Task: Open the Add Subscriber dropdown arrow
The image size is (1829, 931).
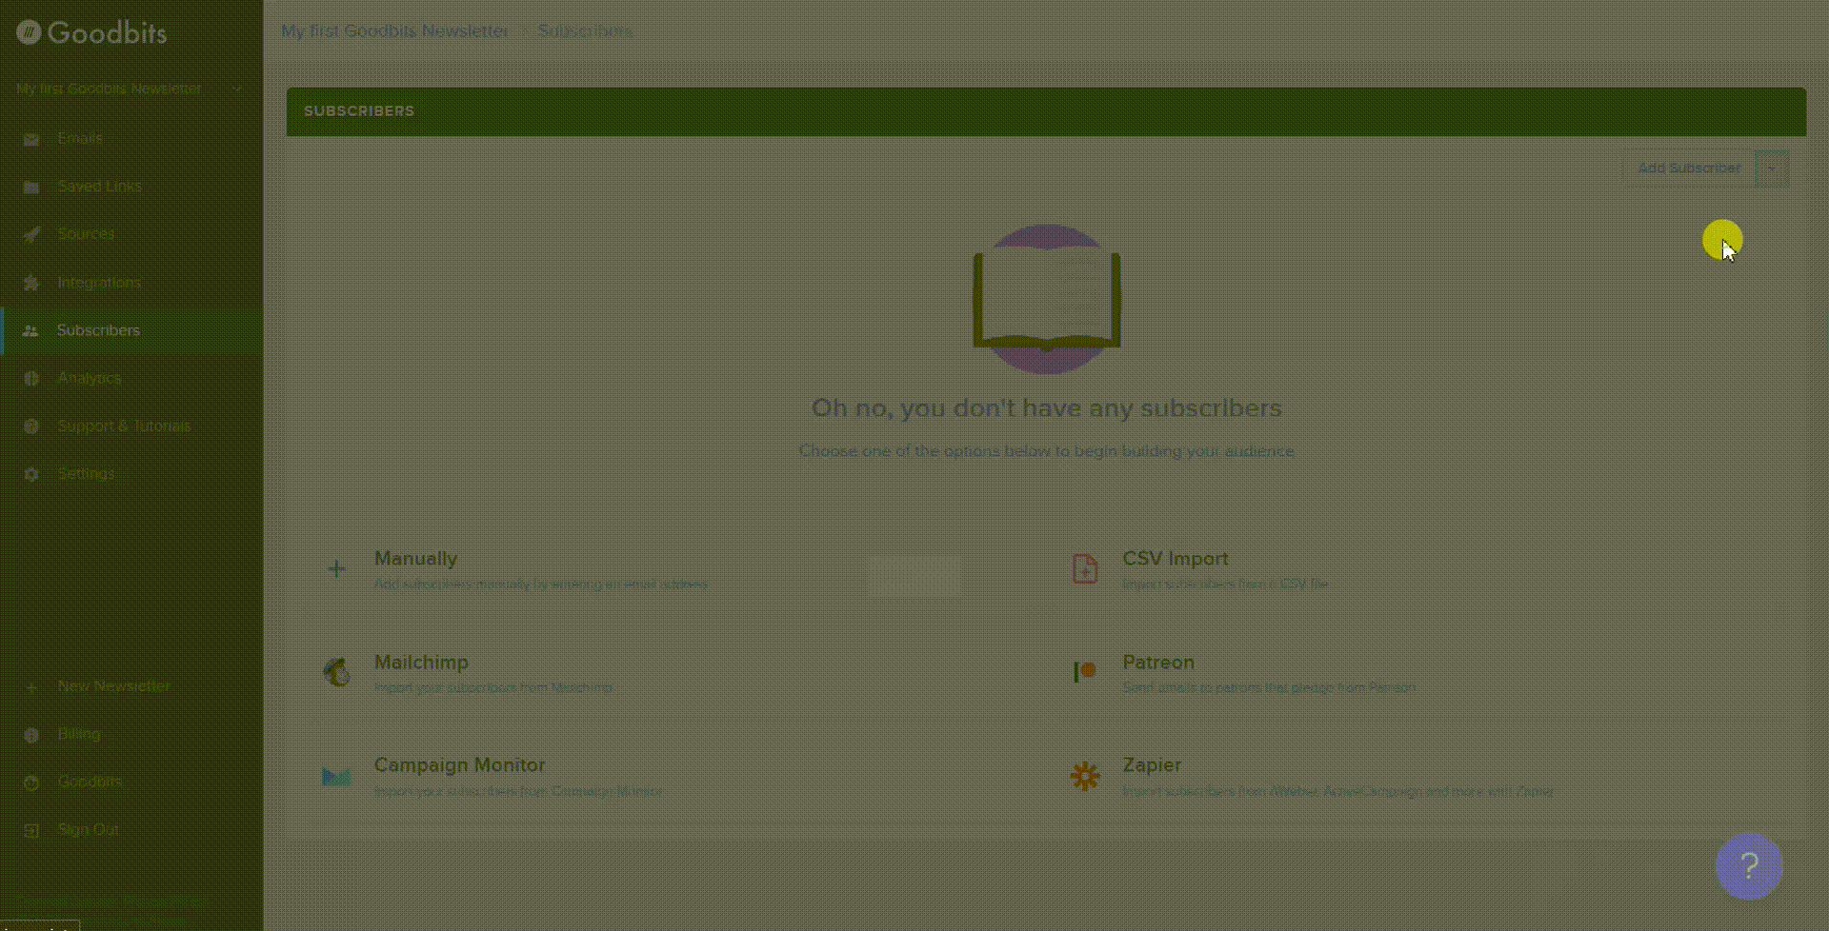Action: point(1772,168)
